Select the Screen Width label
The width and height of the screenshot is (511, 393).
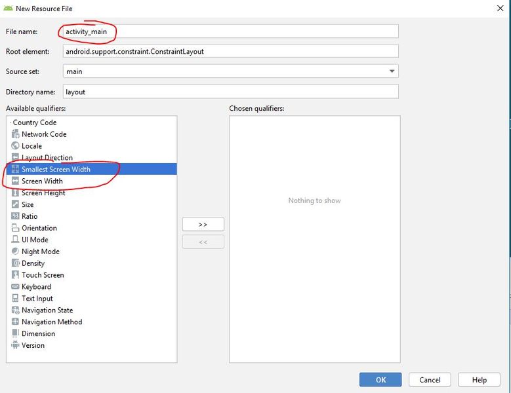(x=42, y=181)
